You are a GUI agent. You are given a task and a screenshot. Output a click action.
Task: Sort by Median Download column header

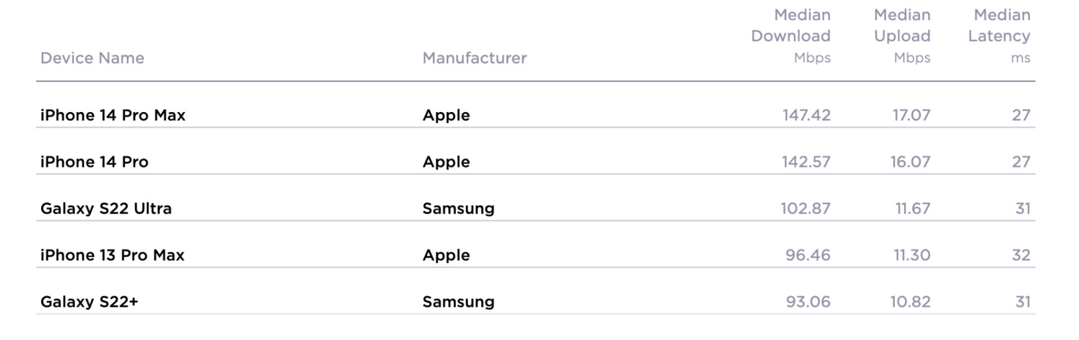tap(791, 35)
